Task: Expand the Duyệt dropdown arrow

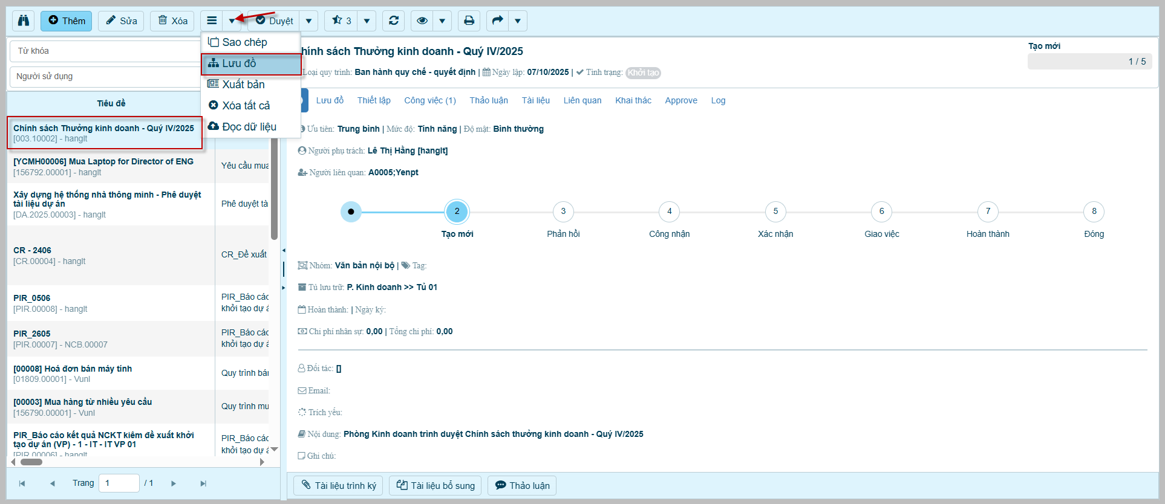Action: [308, 21]
